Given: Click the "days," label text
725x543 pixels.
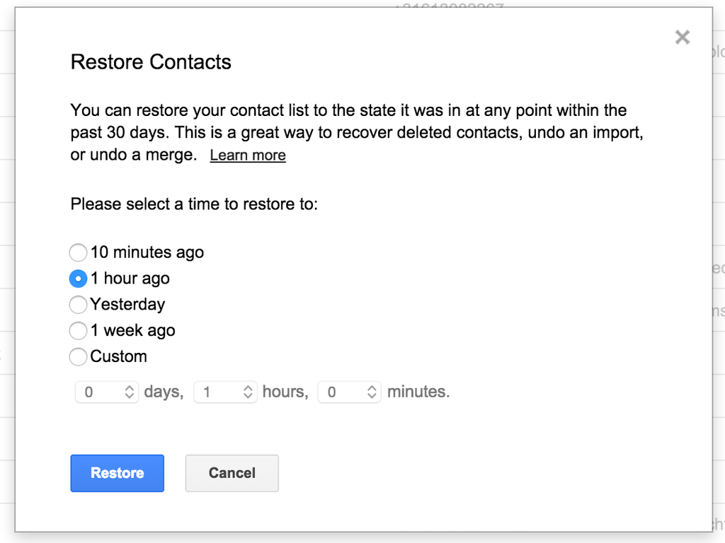Looking at the screenshot, I should [x=164, y=392].
